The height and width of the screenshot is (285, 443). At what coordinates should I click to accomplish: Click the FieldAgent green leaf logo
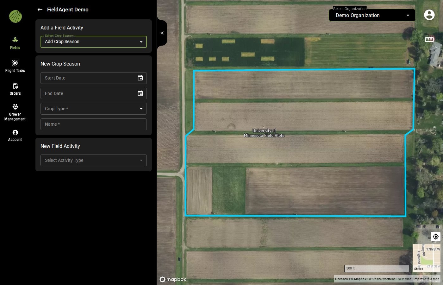[x=15, y=16]
